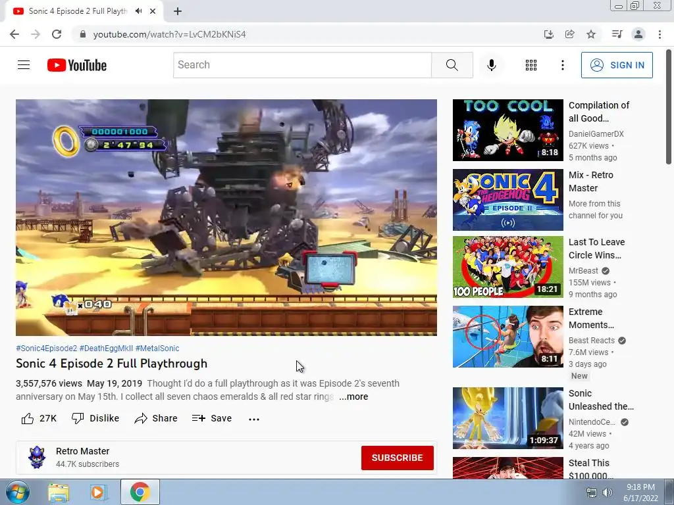Expand description with ...more
Image resolution: width=674 pixels, height=505 pixels.
pyautogui.click(x=353, y=397)
